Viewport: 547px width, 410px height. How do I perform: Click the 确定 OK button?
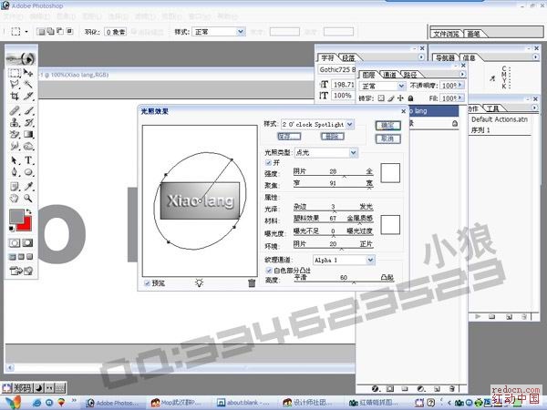pos(386,125)
